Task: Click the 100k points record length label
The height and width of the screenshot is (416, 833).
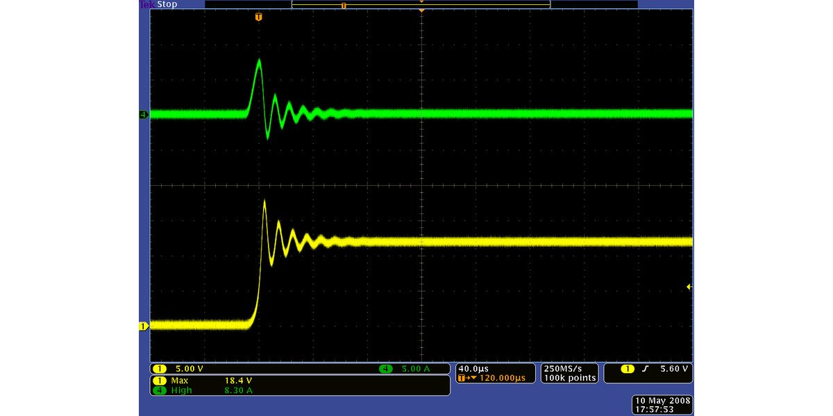Action: pyautogui.click(x=569, y=378)
